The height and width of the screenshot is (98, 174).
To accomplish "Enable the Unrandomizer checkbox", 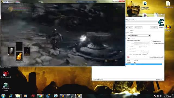I will click(x=152, y=41).
